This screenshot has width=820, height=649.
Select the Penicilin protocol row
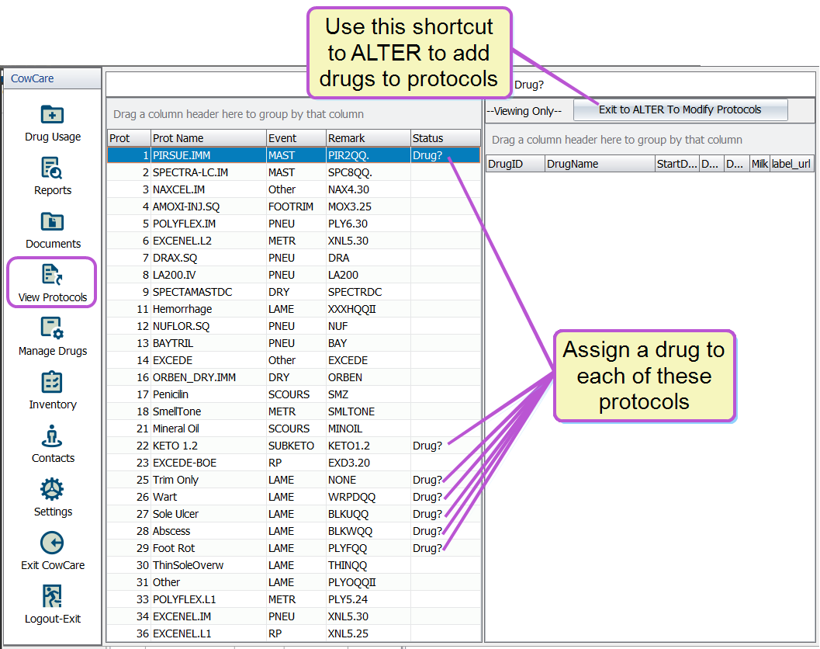tap(293, 394)
